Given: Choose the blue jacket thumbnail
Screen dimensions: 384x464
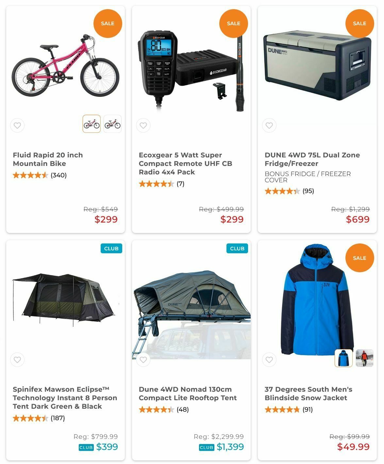Looking at the screenshot, I should [x=343, y=358].
